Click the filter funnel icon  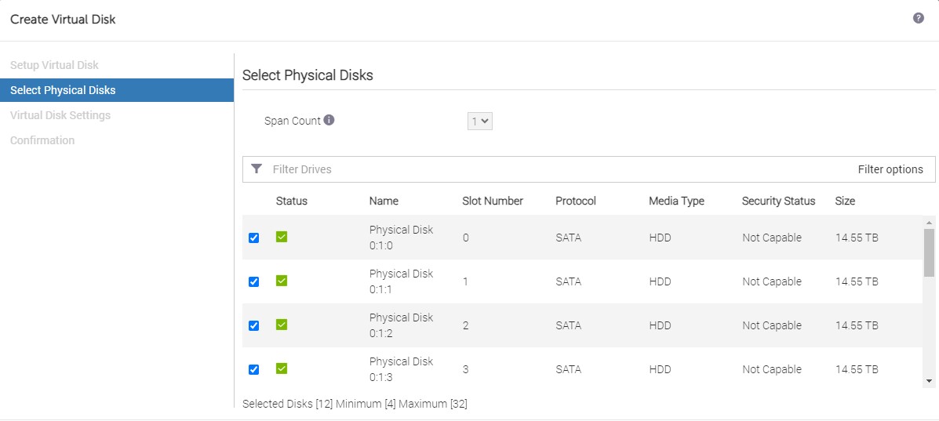(x=257, y=169)
